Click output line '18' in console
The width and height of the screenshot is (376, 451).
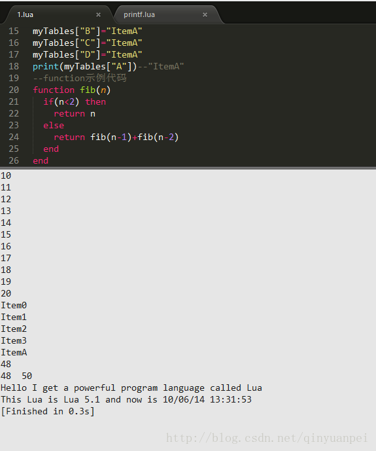(6, 270)
